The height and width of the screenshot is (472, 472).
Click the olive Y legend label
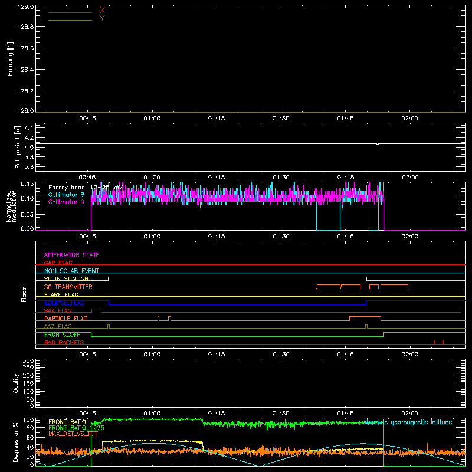[102, 18]
